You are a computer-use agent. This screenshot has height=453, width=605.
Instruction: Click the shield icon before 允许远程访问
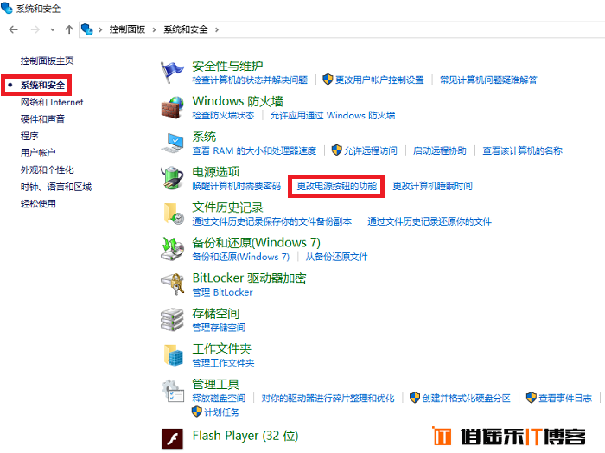pos(336,150)
